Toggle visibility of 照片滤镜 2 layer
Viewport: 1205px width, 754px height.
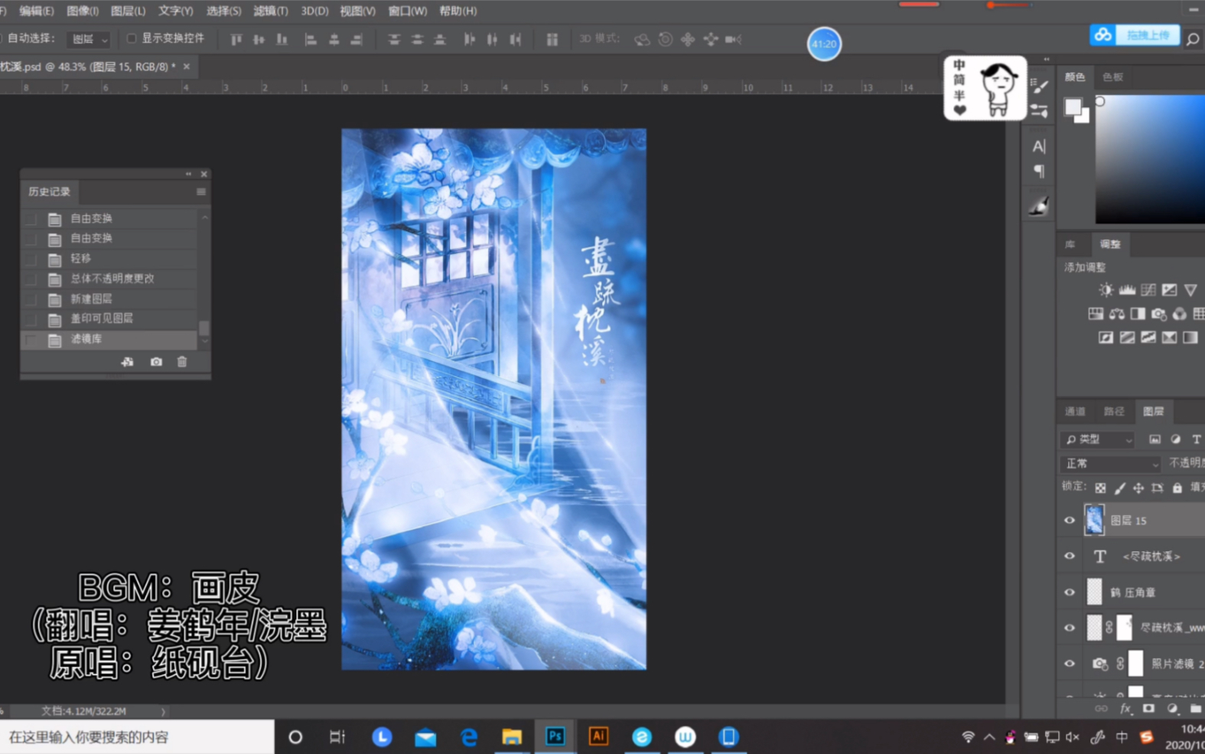click(1070, 664)
